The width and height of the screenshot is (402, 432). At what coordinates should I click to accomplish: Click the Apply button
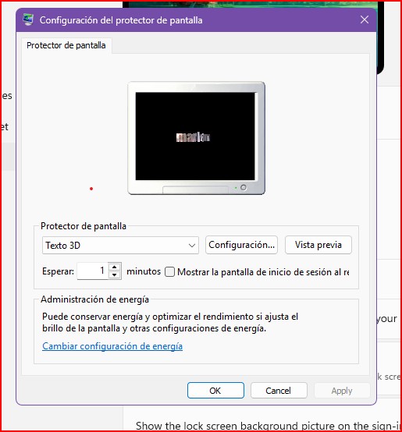click(342, 391)
